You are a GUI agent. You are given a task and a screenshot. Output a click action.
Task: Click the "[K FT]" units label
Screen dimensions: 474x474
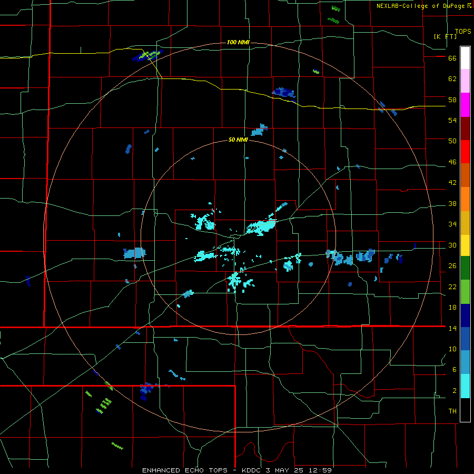coord(445,36)
